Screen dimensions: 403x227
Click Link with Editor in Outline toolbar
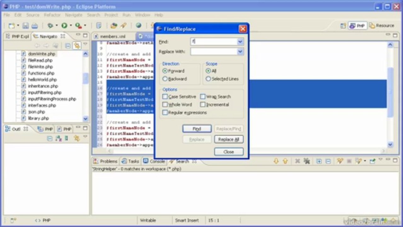(x=77, y=138)
